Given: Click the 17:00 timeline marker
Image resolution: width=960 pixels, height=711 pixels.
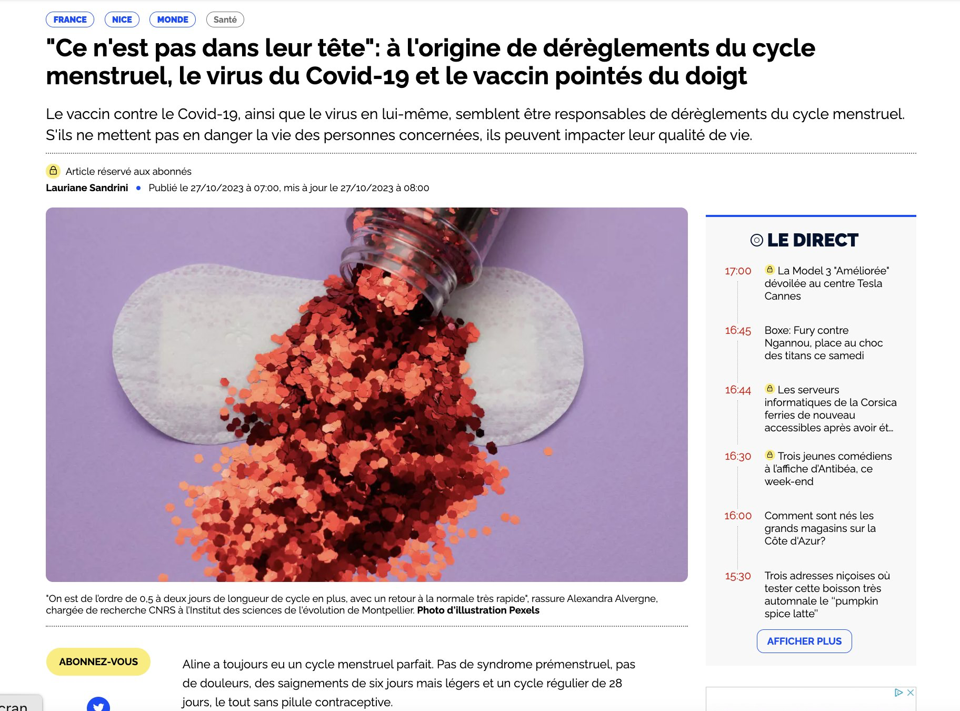Looking at the screenshot, I should coord(738,271).
